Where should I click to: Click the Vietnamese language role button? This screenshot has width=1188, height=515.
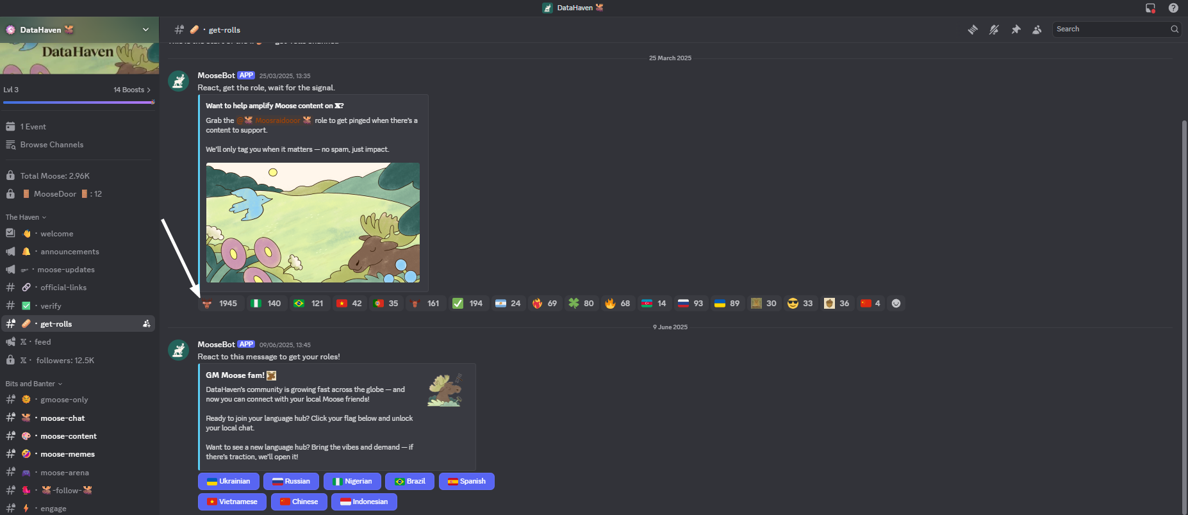pos(232,502)
